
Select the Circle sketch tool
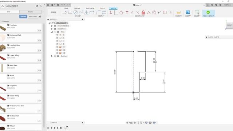pyautogui.click(x=75, y=12)
